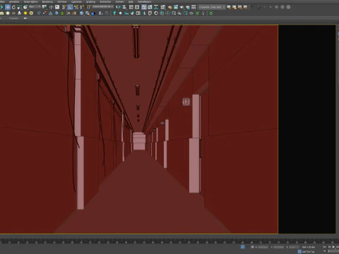Screen dimensions: 339x254
Task: Activate the Select and Place tool
Action: tap(25, 7)
